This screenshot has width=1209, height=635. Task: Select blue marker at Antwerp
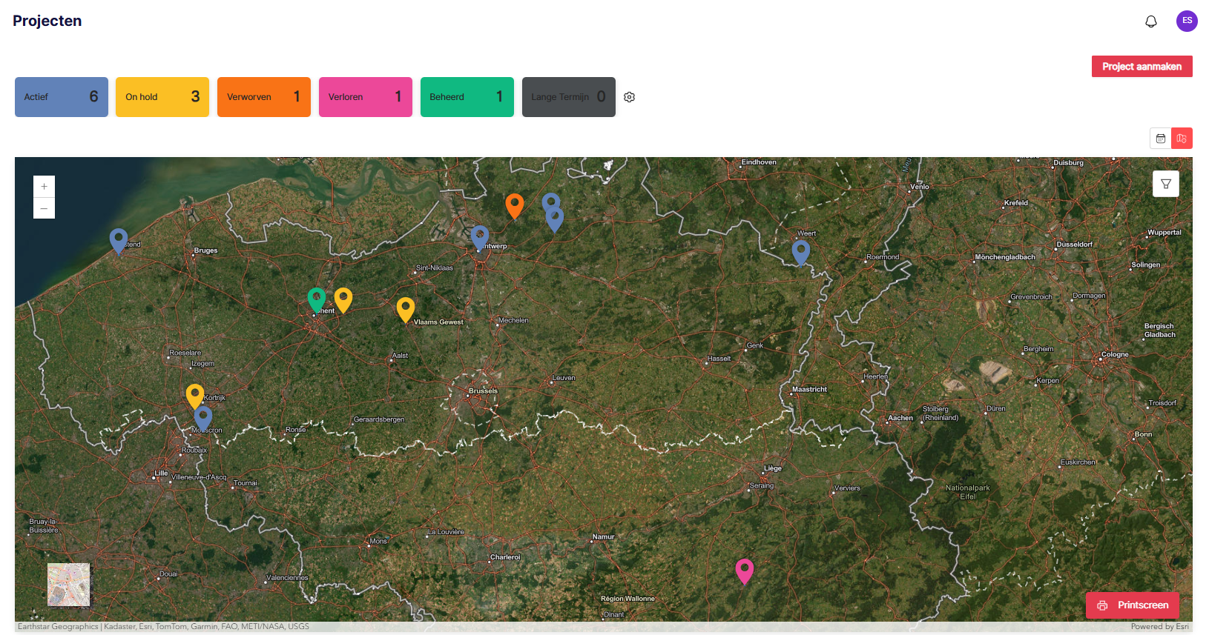coord(480,239)
